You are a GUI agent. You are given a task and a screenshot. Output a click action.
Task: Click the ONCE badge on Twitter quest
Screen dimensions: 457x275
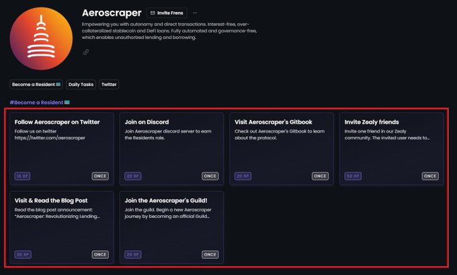coord(100,176)
